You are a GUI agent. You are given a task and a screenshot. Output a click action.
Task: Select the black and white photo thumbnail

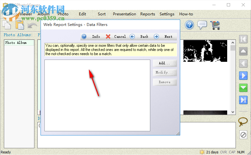205,51
